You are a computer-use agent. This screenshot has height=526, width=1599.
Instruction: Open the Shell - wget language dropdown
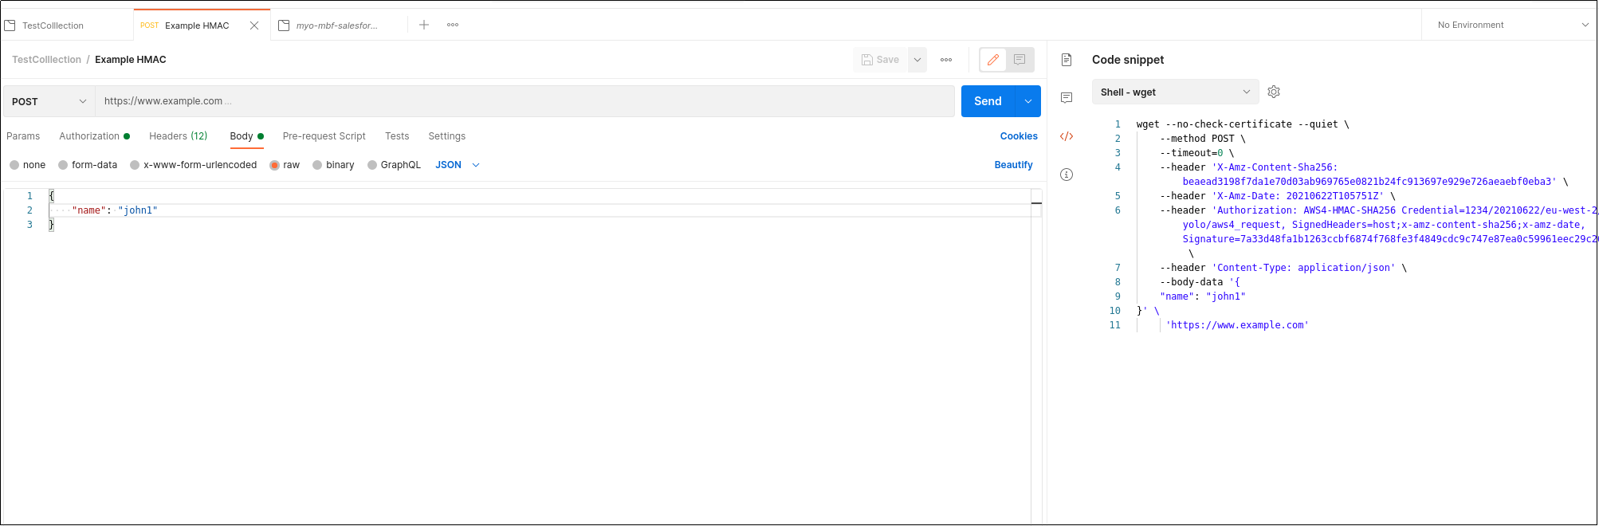click(x=1175, y=92)
